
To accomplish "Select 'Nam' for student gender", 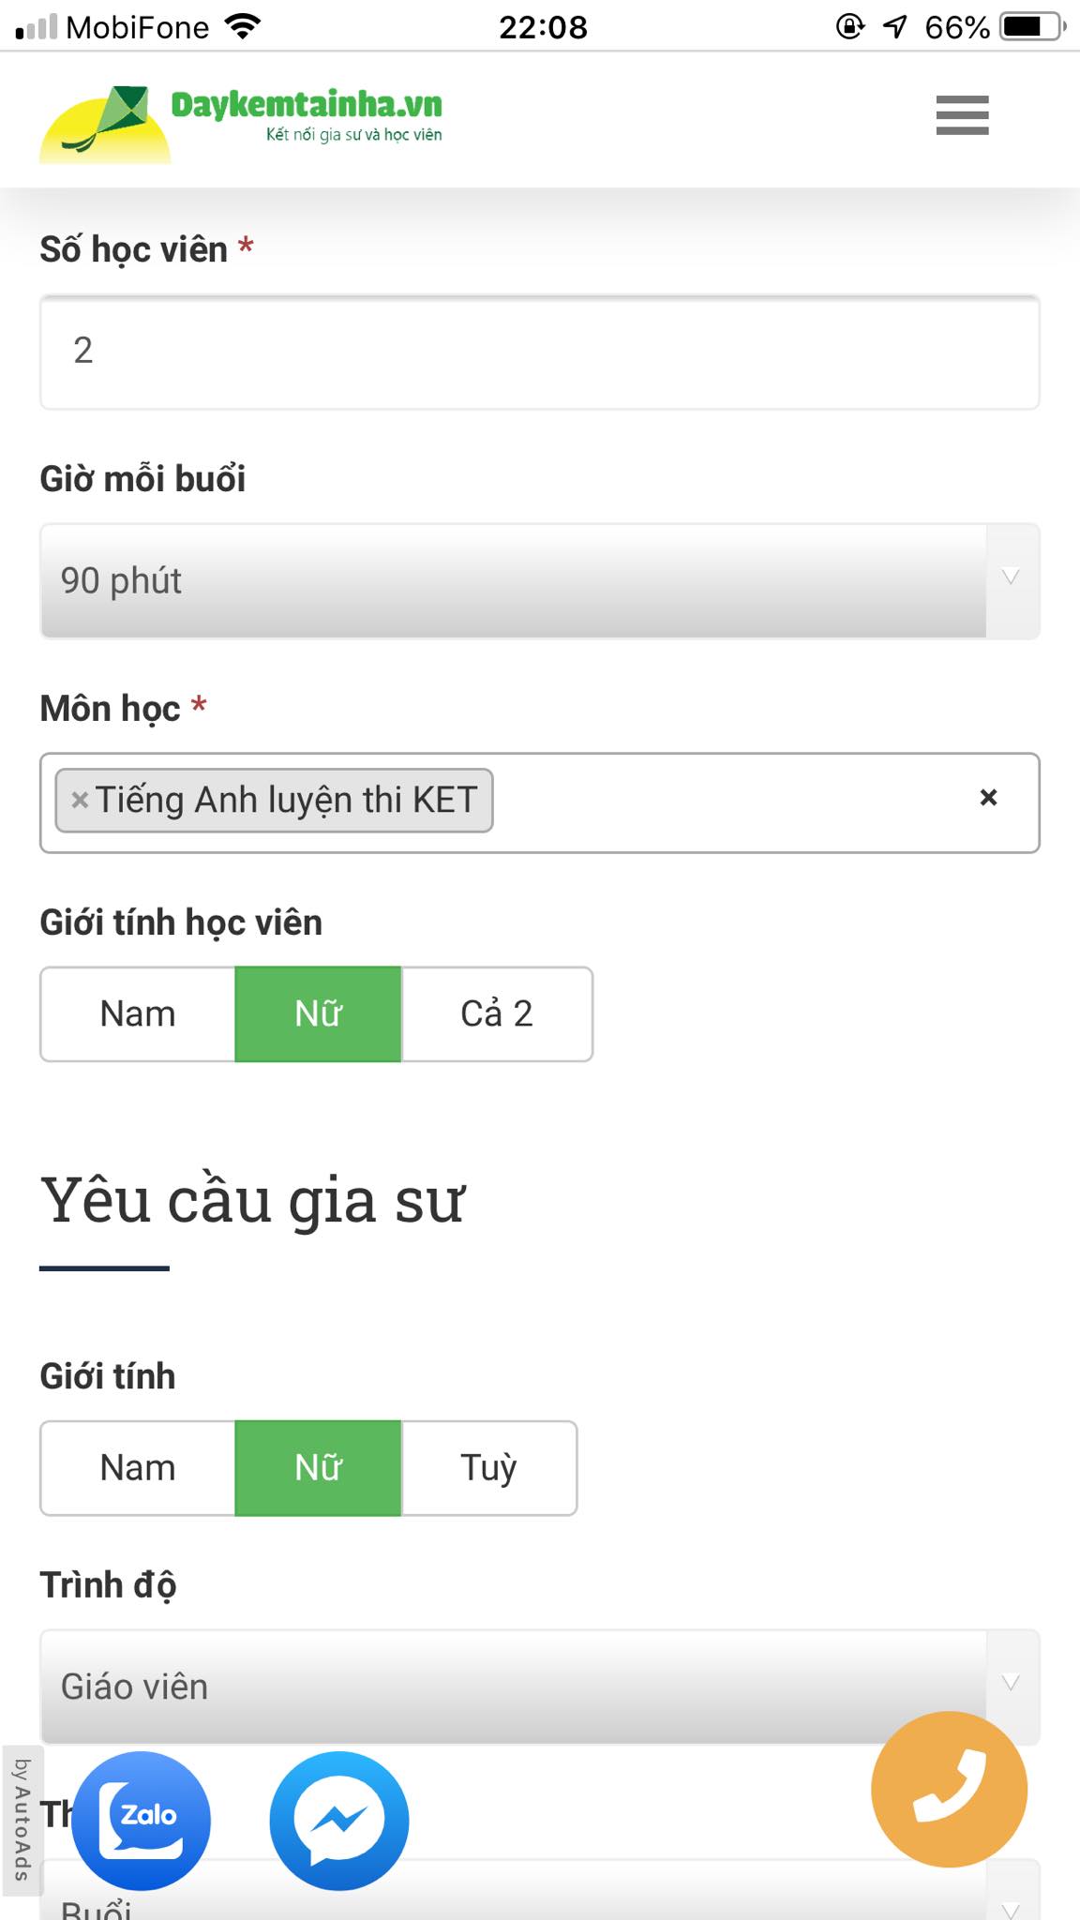I will 137,1013.
